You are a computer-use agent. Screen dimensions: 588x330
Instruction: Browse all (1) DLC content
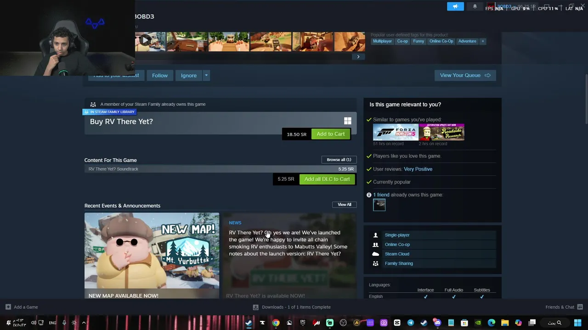[x=339, y=159]
